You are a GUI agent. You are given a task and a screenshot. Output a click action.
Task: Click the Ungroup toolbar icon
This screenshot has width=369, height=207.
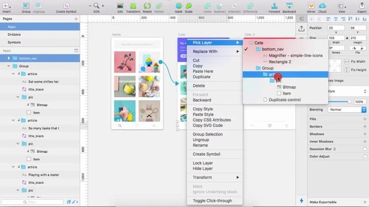point(39,7)
